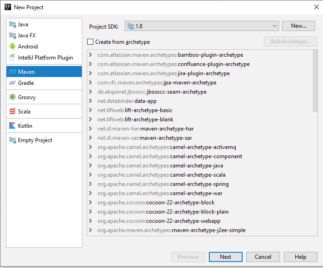Select camel-archetype-spring row text
The height and width of the screenshot is (268, 323).
(x=163, y=184)
